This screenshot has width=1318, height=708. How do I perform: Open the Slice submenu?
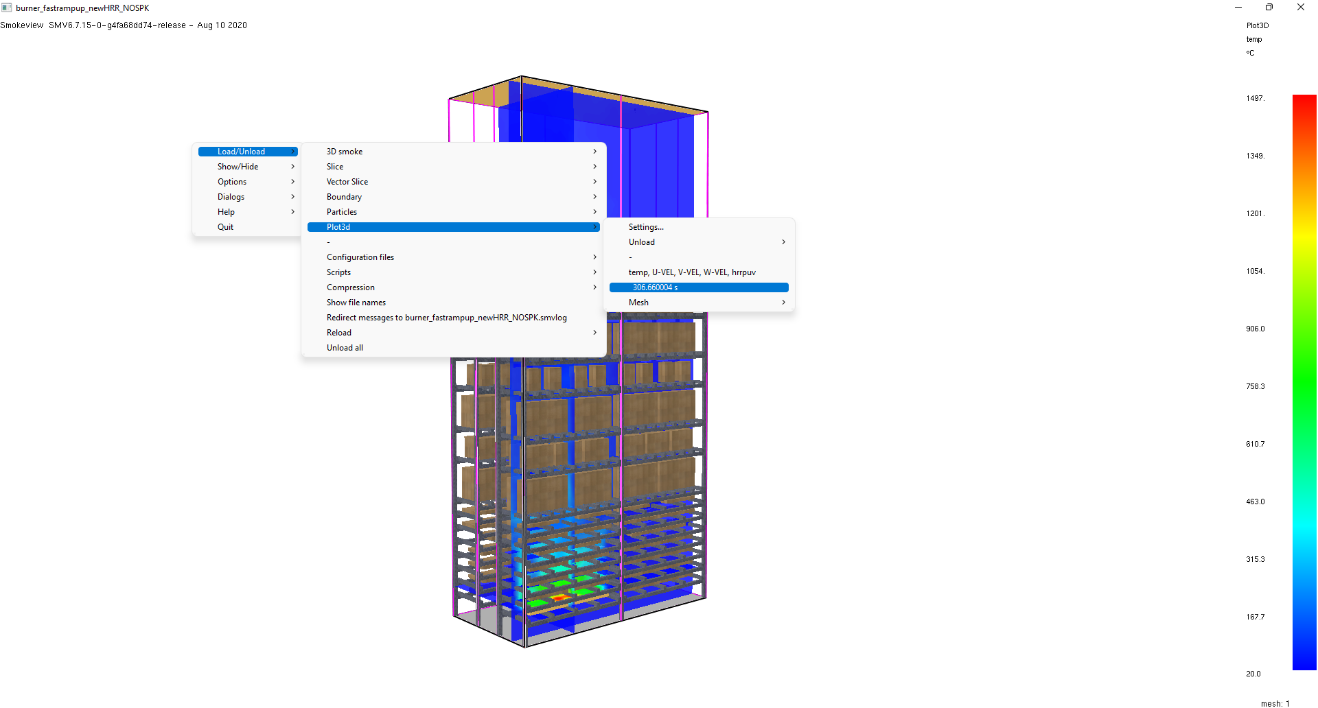point(335,166)
